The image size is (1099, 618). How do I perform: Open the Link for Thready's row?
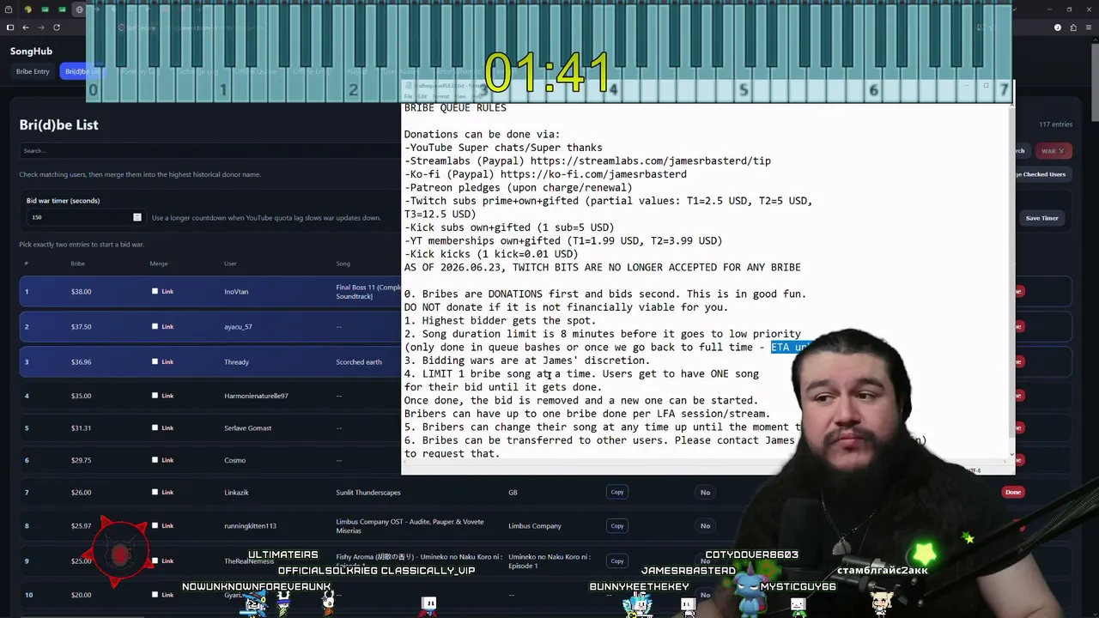[167, 361]
